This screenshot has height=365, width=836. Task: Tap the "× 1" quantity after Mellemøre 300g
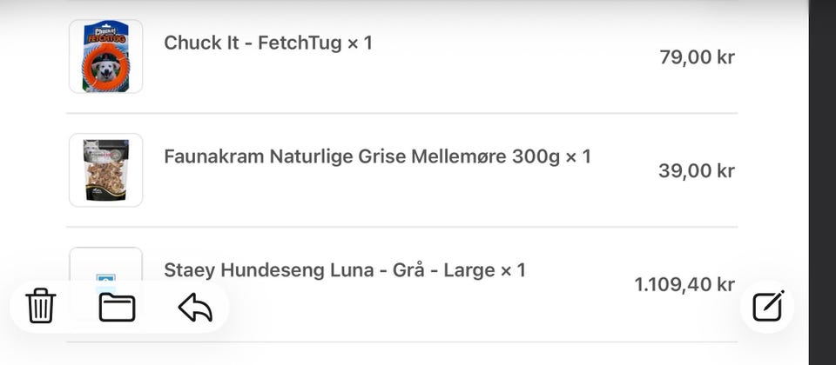578,156
